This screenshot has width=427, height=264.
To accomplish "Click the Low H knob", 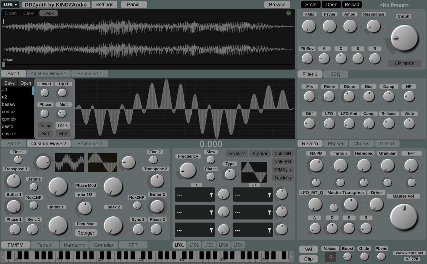I will click(44, 93).
